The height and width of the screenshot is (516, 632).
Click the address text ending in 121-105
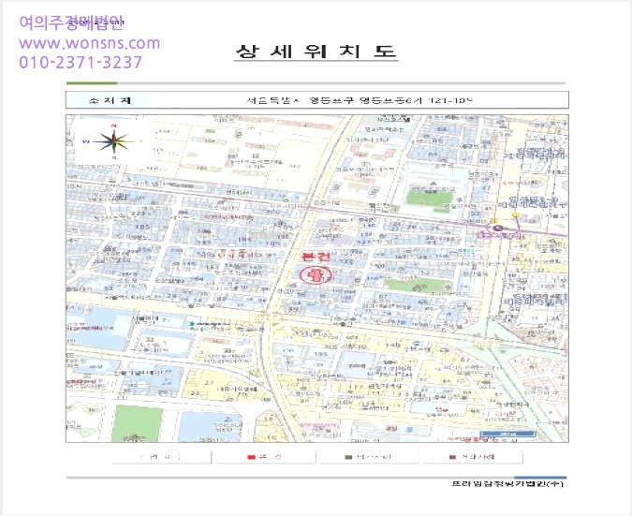click(359, 100)
